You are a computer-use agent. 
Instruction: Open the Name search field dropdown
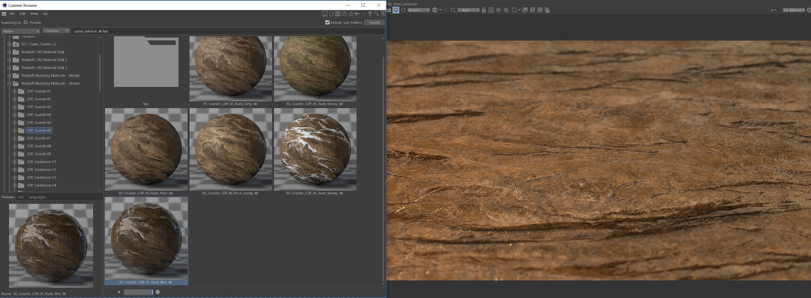click(21, 31)
